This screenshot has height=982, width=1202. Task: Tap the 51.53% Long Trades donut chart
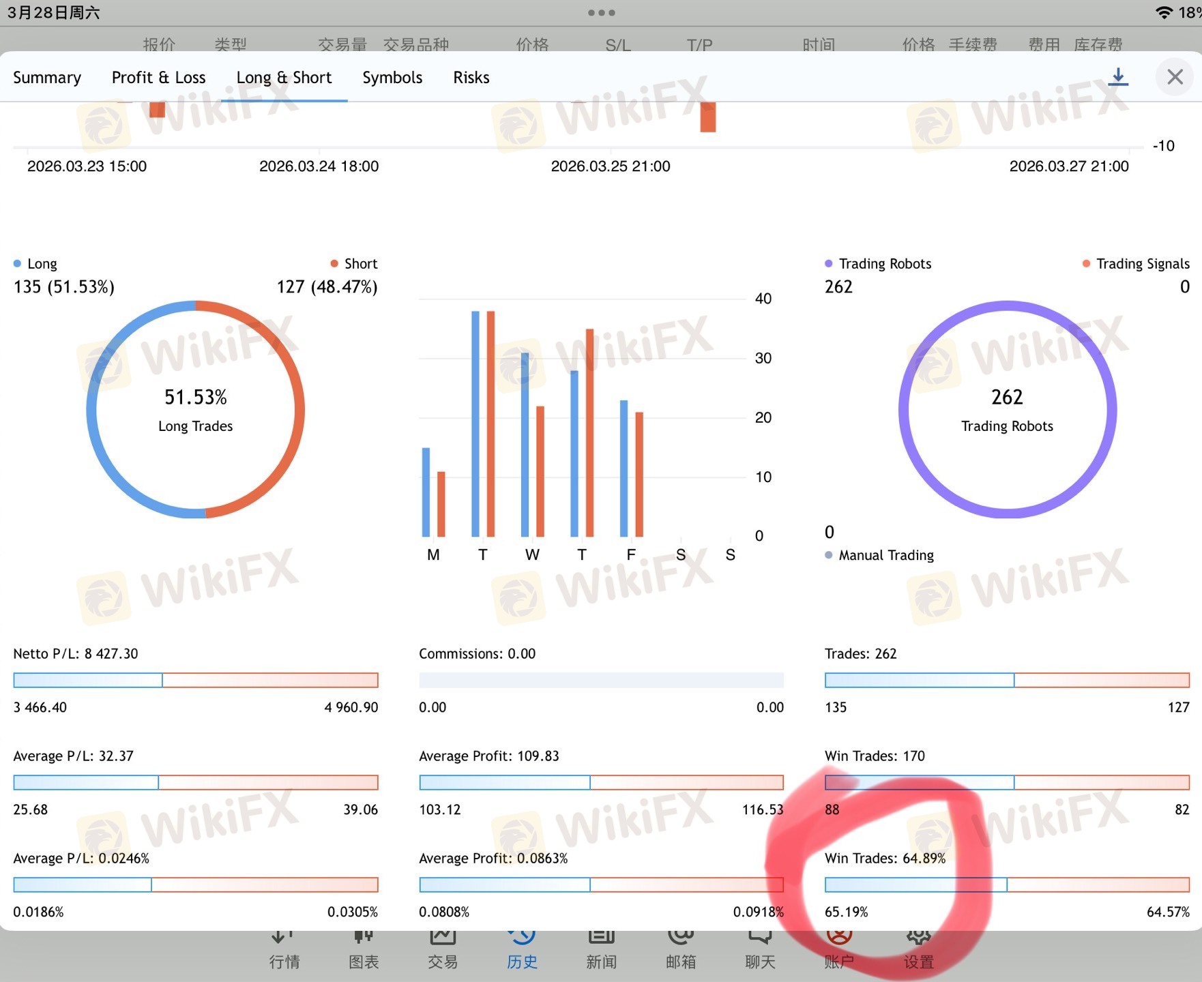pyautogui.click(x=195, y=409)
